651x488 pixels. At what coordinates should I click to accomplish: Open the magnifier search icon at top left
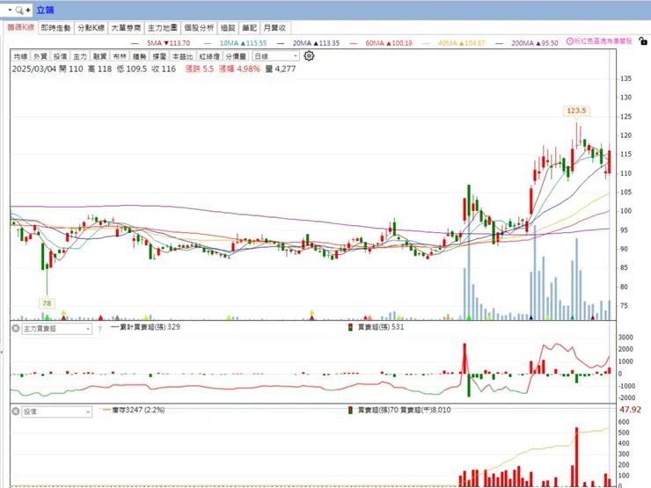(19, 10)
